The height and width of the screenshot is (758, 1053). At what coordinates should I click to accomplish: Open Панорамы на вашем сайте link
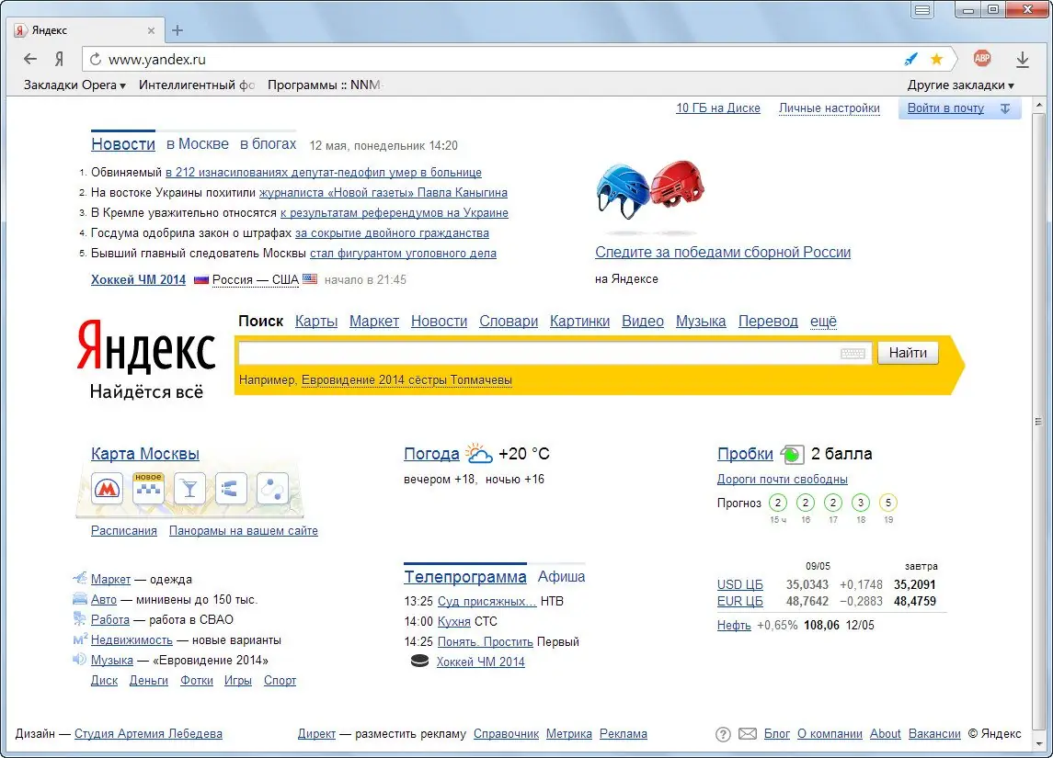[244, 531]
